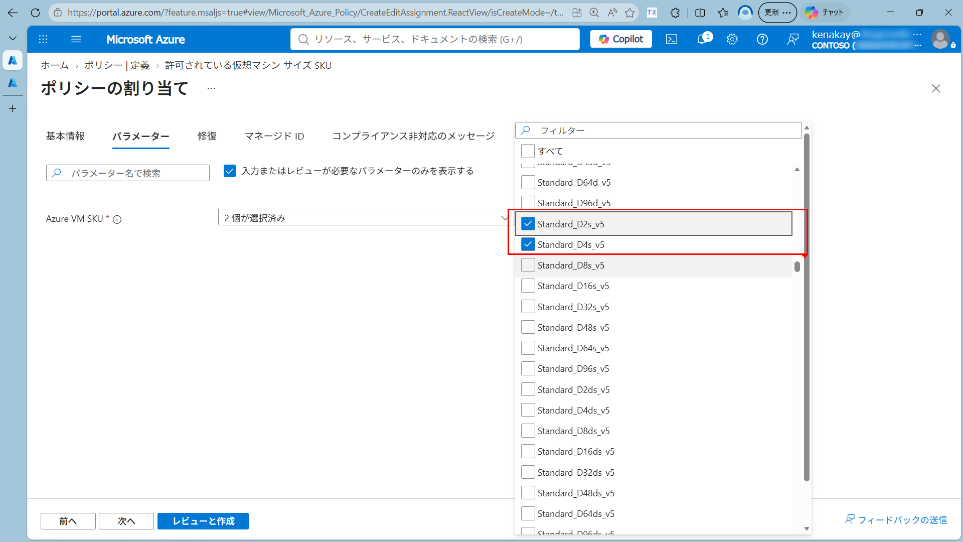Open the Azure portal waffle menu
Image resolution: width=963 pixels, height=542 pixels.
tap(43, 39)
